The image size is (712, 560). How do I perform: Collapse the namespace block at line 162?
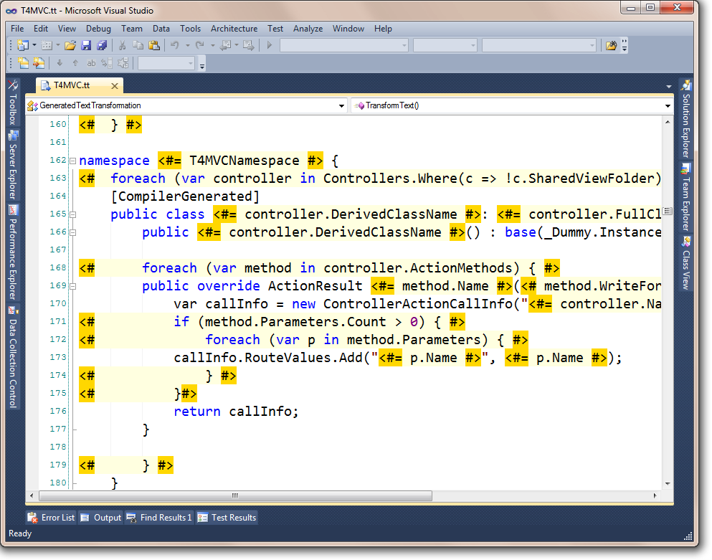[72, 161]
